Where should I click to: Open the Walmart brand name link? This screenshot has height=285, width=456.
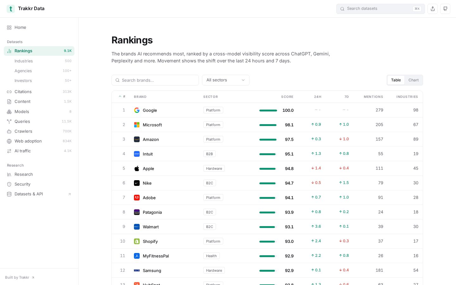[x=151, y=227]
